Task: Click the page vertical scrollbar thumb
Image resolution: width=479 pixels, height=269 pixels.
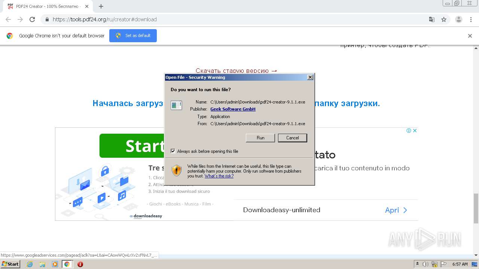Action: (x=476, y=208)
